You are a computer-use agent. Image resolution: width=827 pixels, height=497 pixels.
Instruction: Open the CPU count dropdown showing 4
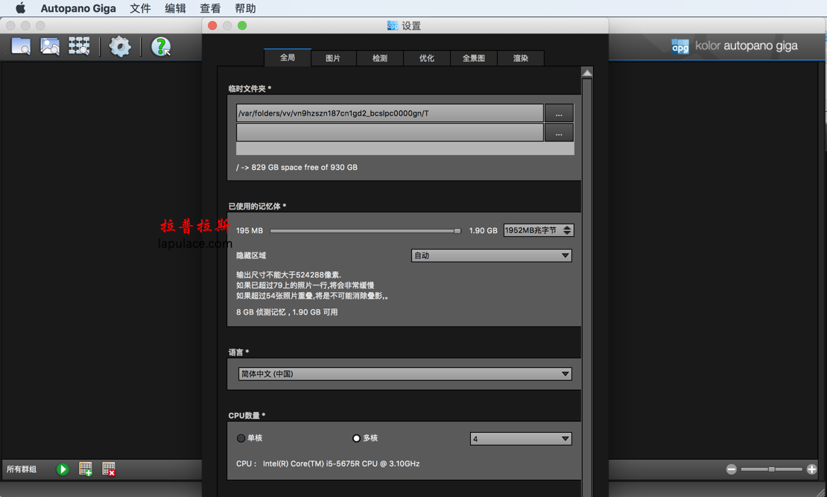pyautogui.click(x=521, y=438)
